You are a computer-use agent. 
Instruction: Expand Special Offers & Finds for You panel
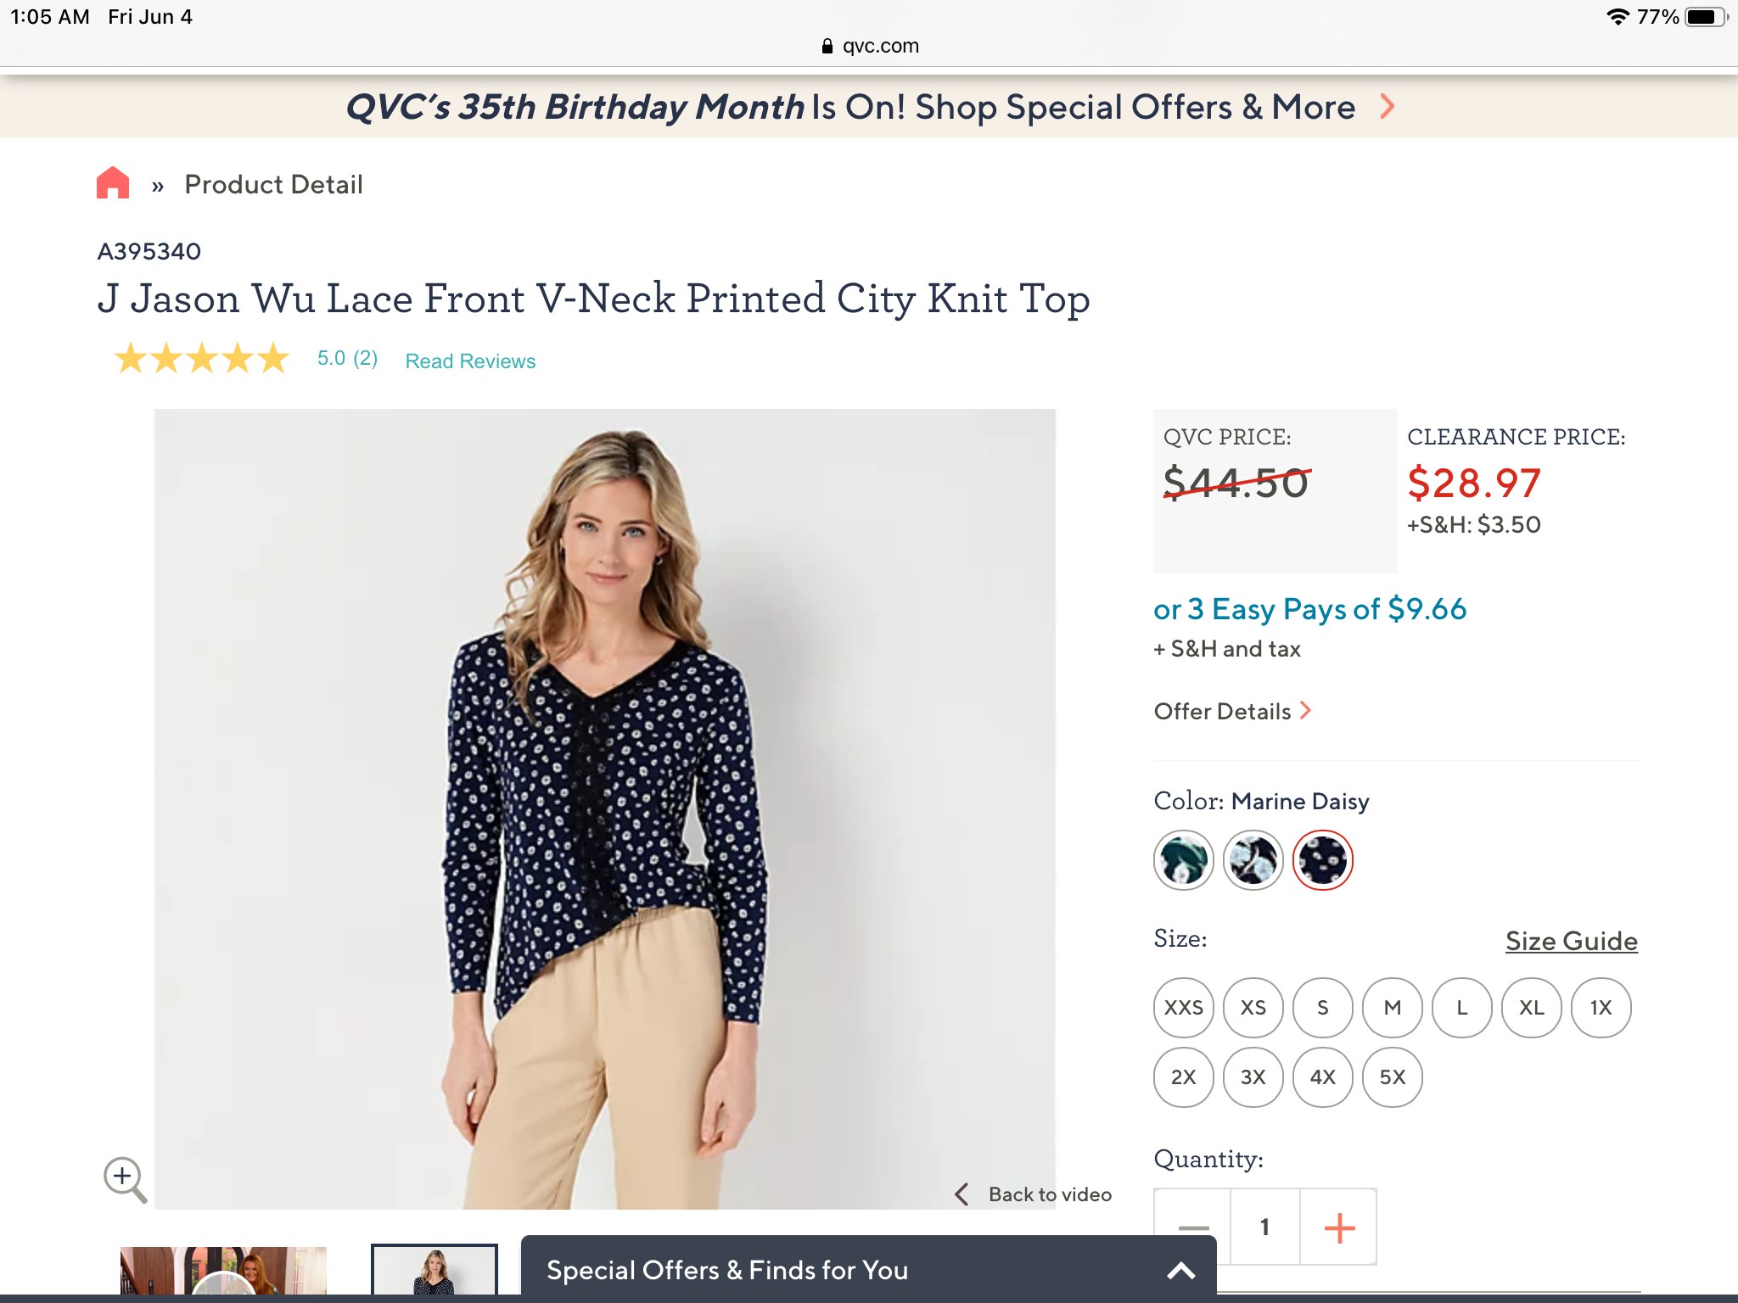[1180, 1271]
